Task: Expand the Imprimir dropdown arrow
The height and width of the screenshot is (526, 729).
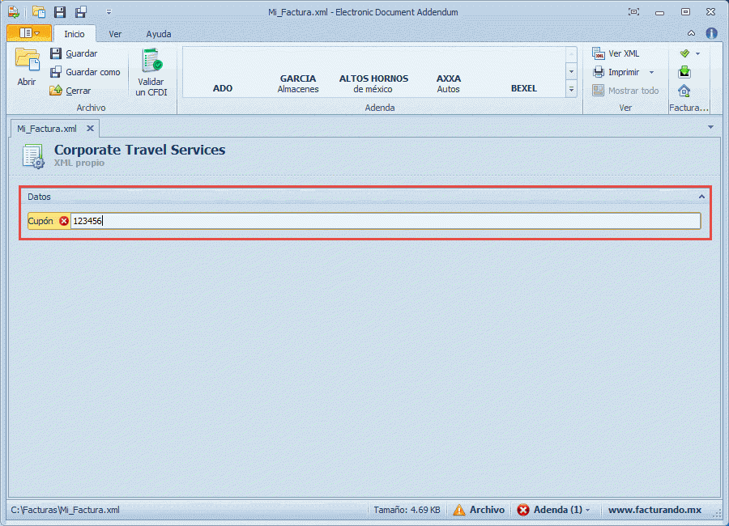Action: (x=651, y=72)
